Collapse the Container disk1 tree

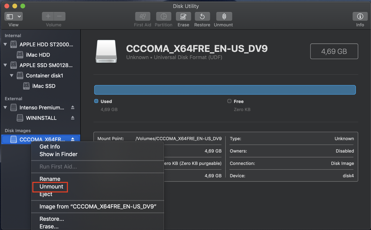(x=12, y=76)
